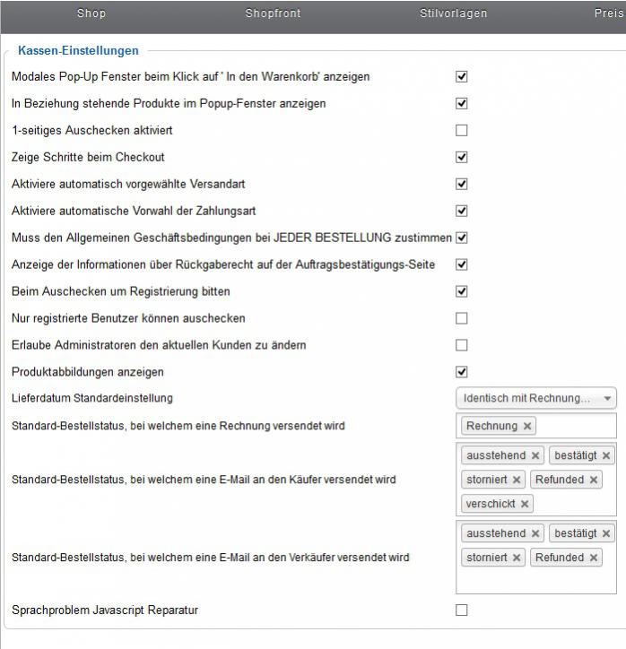Go to the Shop tab

pos(91,13)
